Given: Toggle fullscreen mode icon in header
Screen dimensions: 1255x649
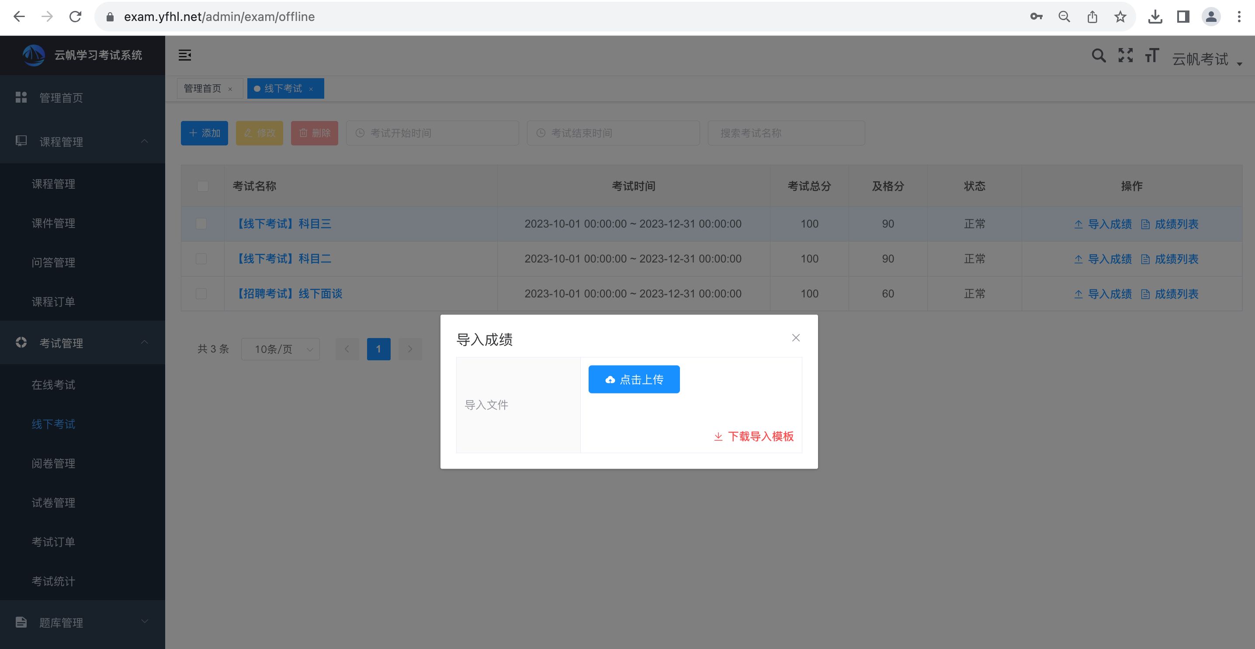Looking at the screenshot, I should (x=1125, y=55).
